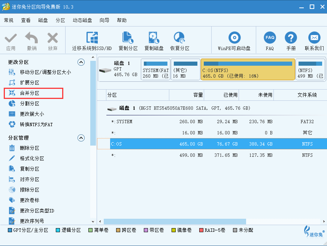This screenshot has width=327, height=246.
Task: Click the 迷你兔 logo in corner
Action: click(x=314, y=231)
